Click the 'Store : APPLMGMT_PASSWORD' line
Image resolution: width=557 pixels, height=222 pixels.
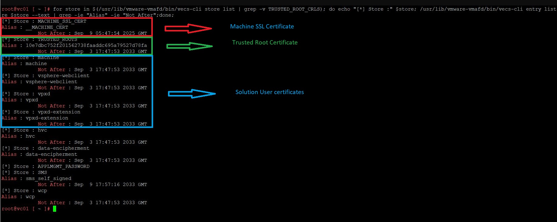[46, 166]
